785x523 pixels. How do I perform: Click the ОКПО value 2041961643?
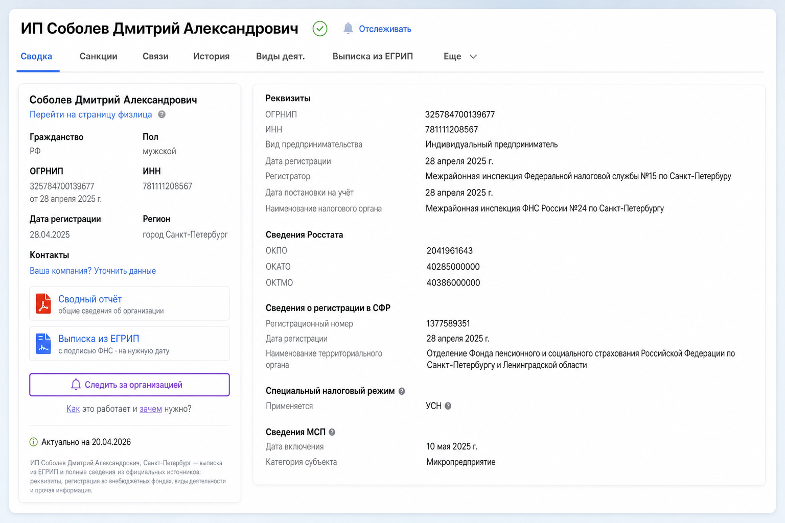click(x=450, y=251)
